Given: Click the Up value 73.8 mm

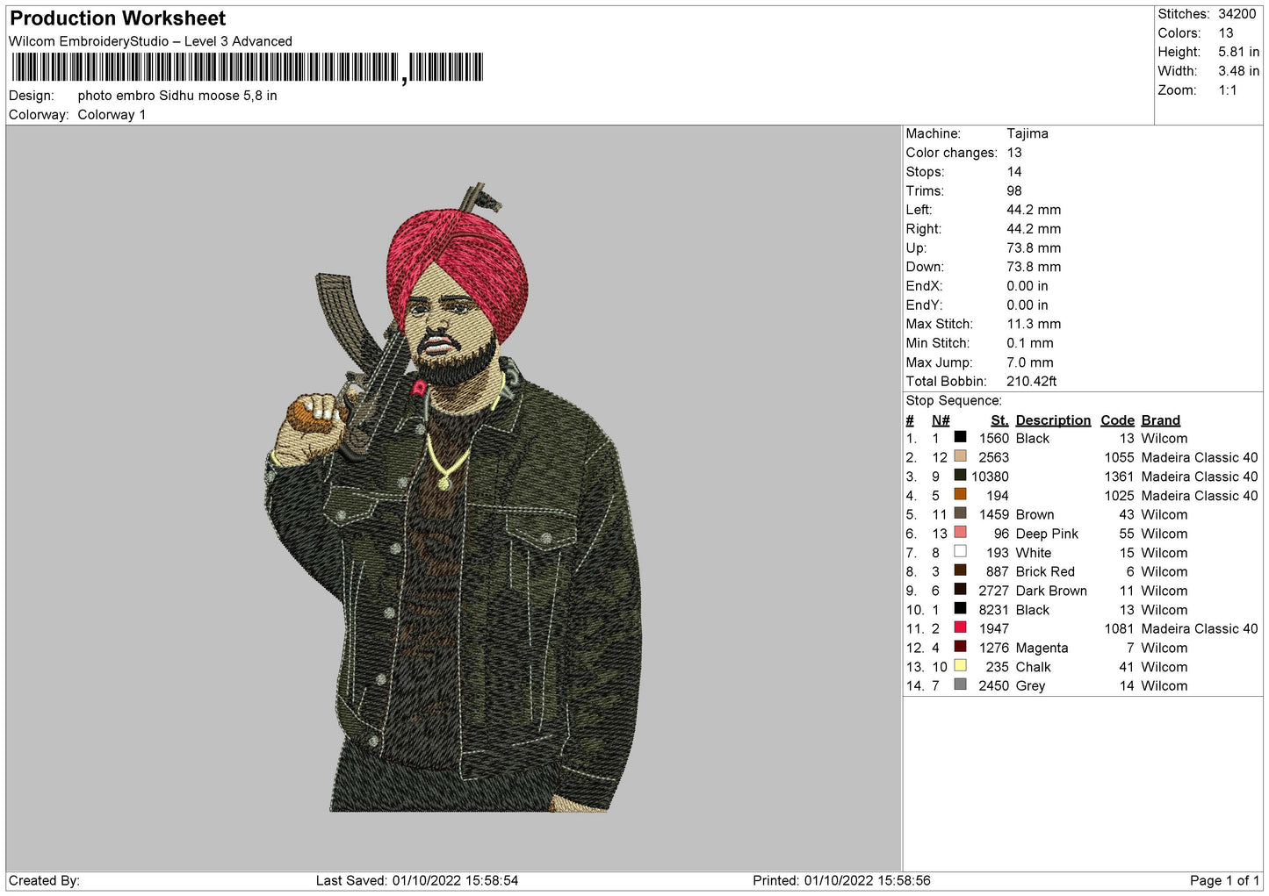Looking at the screenshot, I should [1034, 247].
